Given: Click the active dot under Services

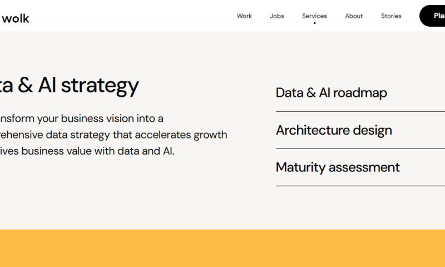Looking at the screenshot, I should coord(314,23).
